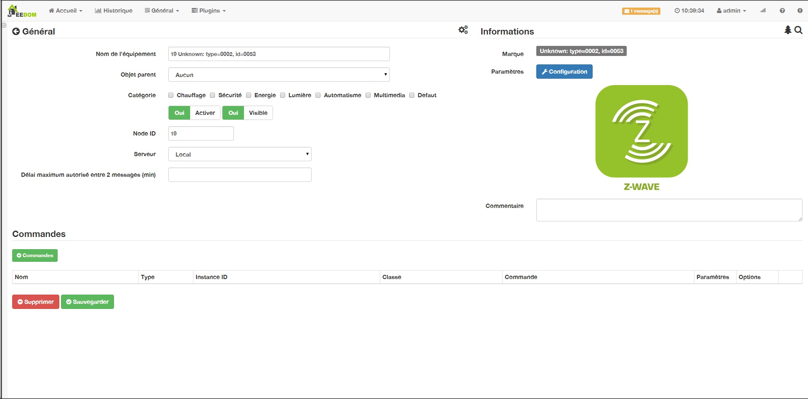This screenshot has width=808, height=399.
Task: Click the red Supprimer button
Action: (36, 302)
